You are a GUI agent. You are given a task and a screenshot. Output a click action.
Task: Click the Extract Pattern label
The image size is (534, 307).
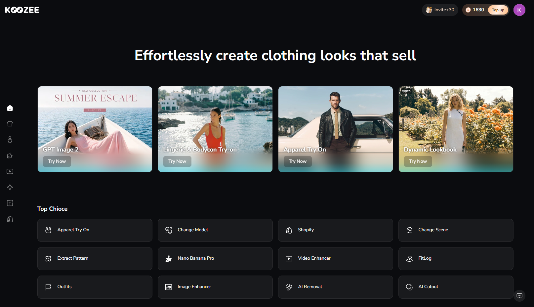(x=73, y=258)
